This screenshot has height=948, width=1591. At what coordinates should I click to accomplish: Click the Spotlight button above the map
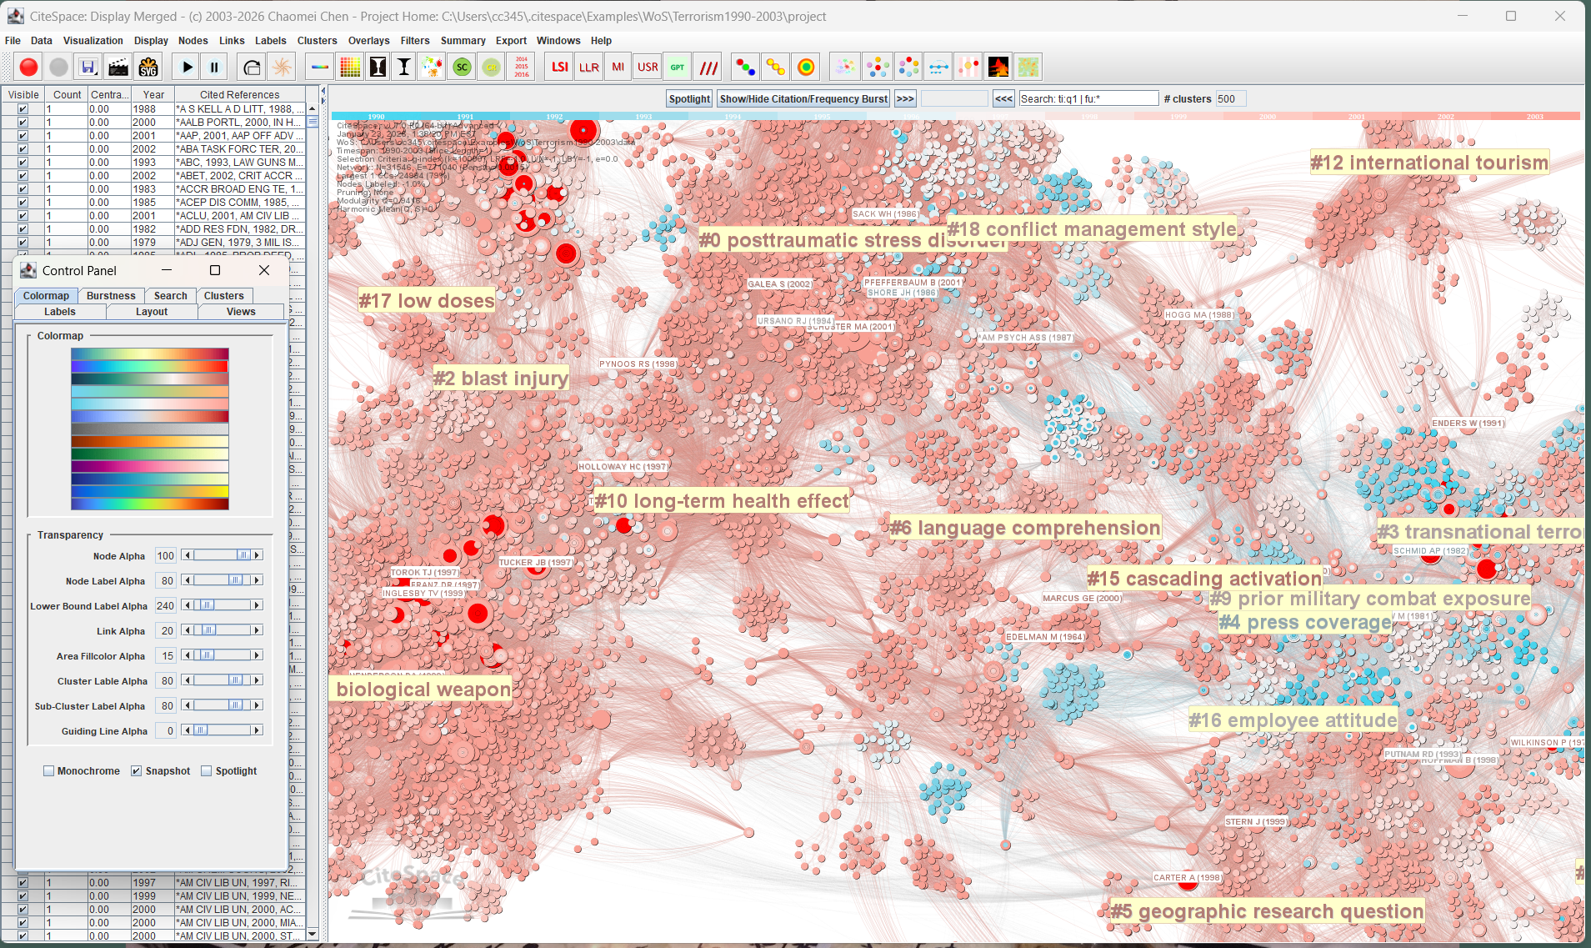(689, 99)
